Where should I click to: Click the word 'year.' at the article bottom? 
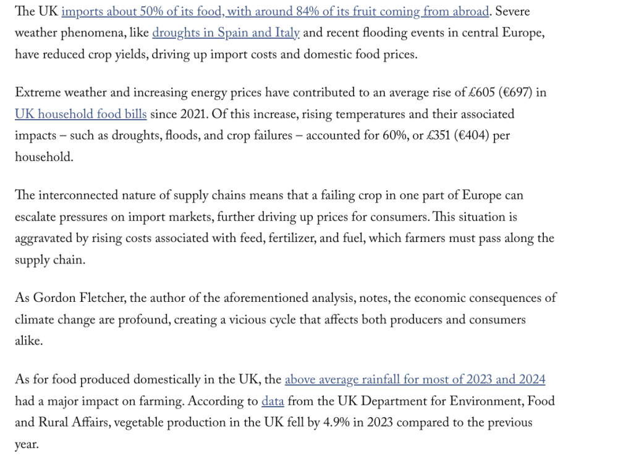tap(27, 444)
